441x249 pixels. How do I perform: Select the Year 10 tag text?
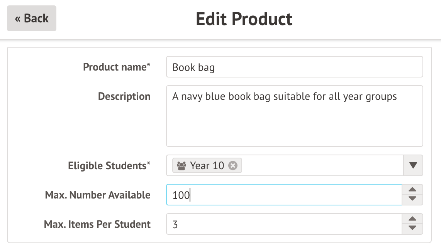click(207, 166)
